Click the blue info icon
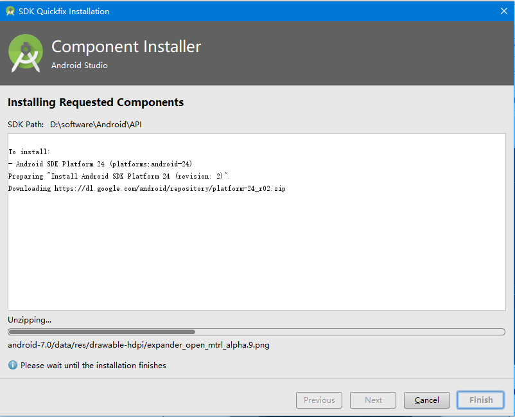515x417 pixels. coord(13,365)
